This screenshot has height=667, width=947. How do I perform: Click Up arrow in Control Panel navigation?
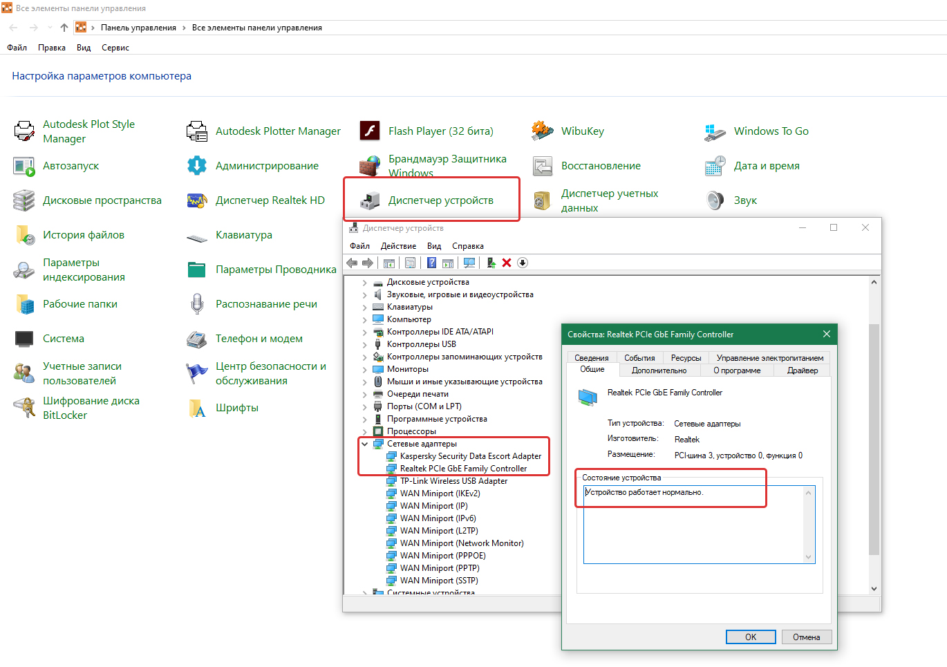point(64,28)
